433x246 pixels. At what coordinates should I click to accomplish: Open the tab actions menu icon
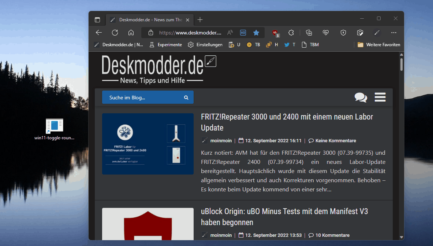[x=97, y=20]
